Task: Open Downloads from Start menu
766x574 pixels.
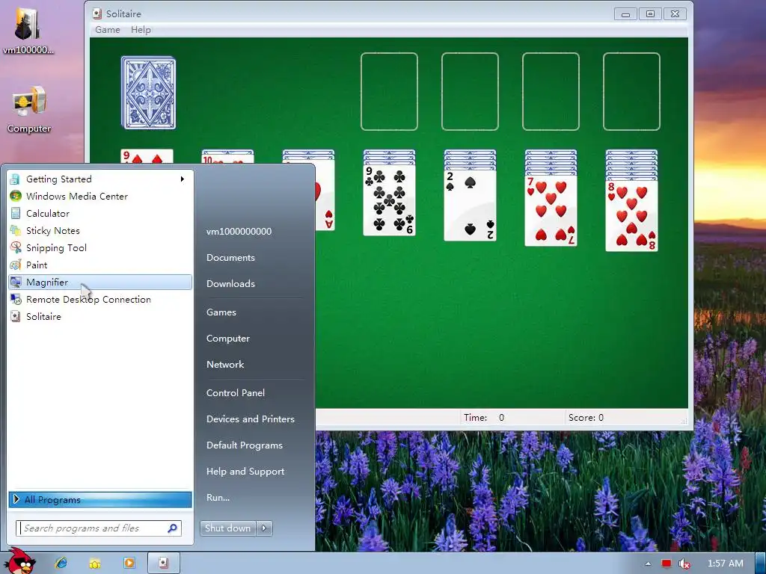Action: pyautogui.click(x=230, y=283)
